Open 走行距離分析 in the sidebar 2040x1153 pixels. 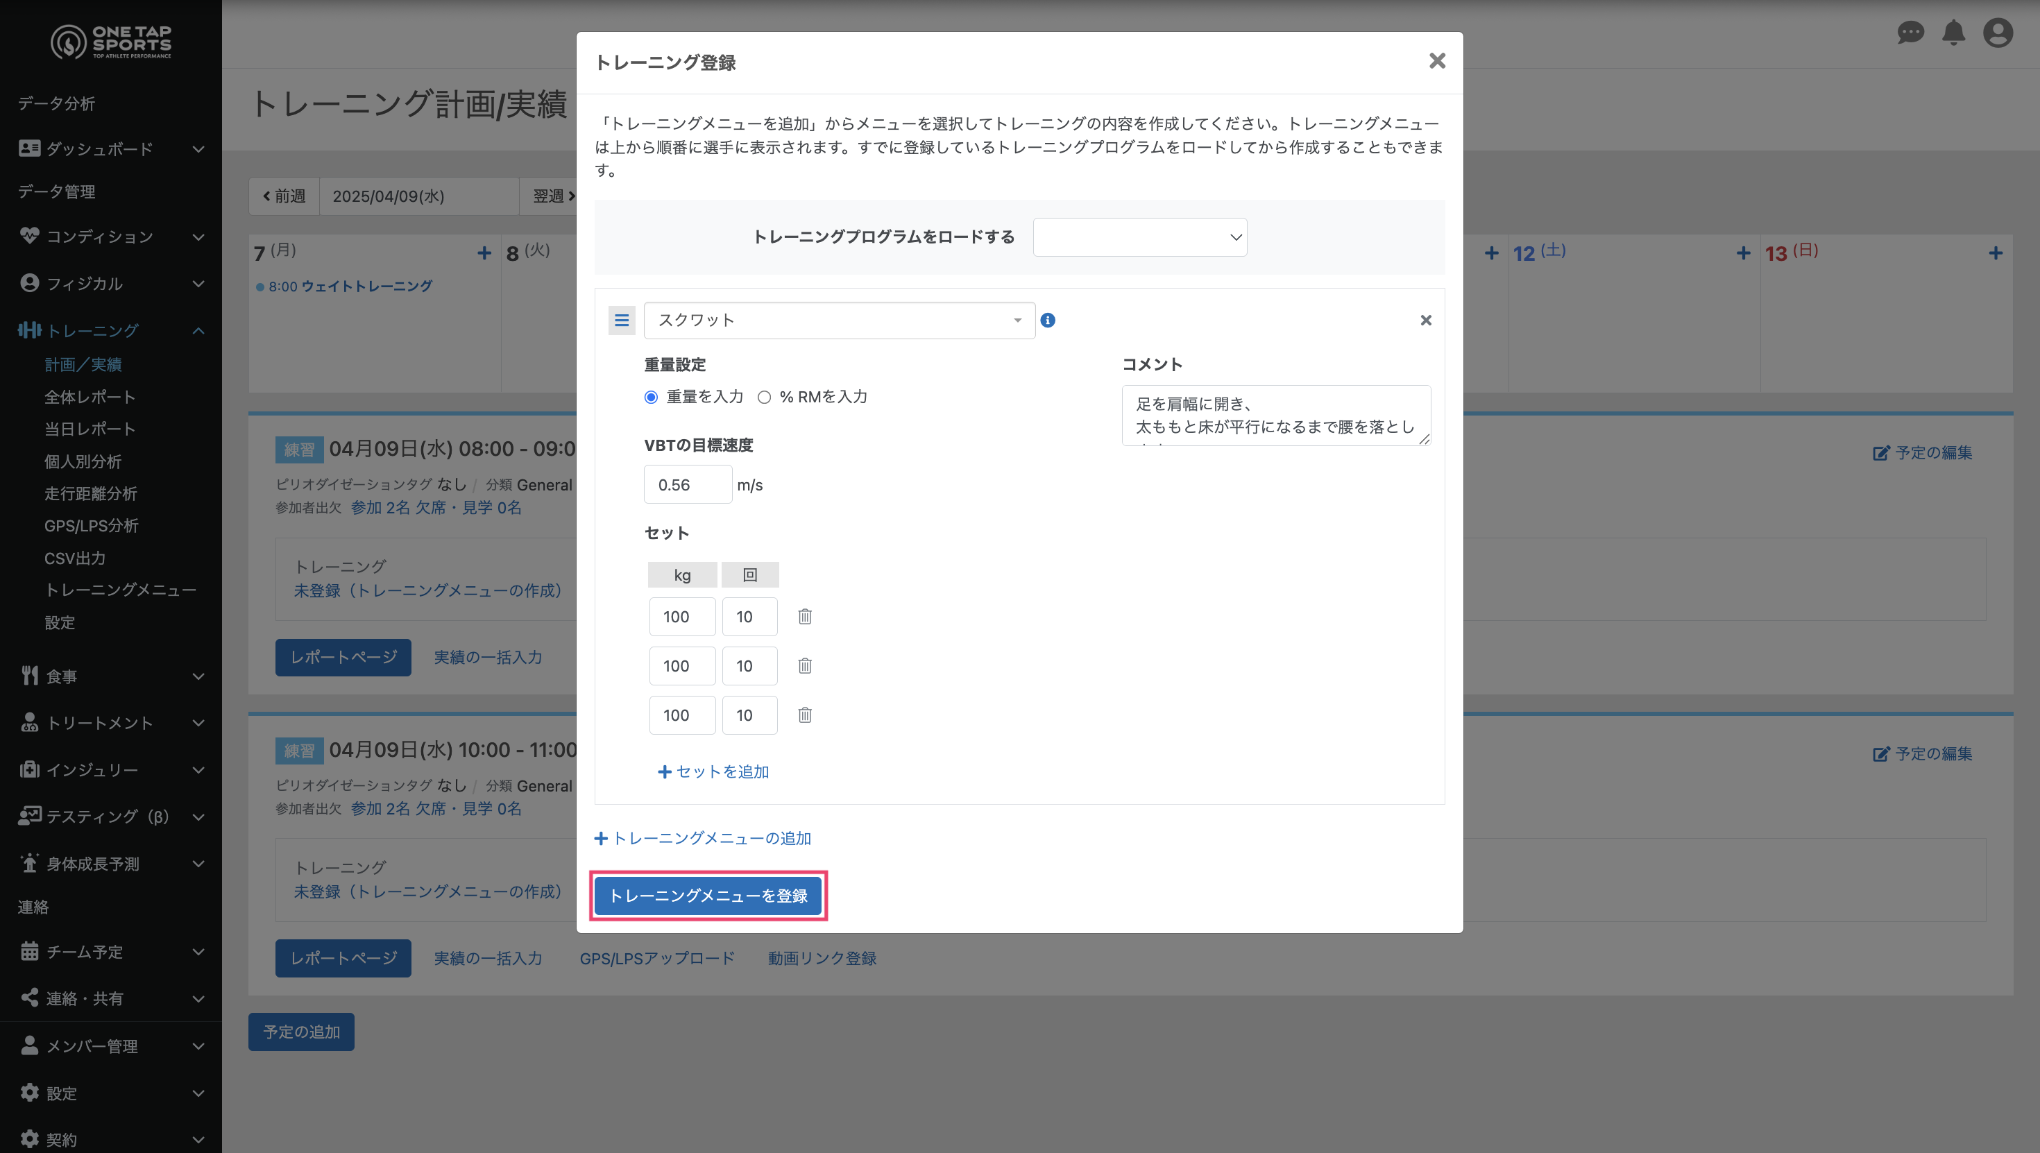91,493
